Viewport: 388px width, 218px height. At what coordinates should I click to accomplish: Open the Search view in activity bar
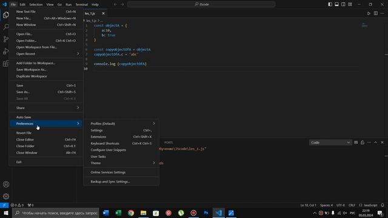coord(6,27)
